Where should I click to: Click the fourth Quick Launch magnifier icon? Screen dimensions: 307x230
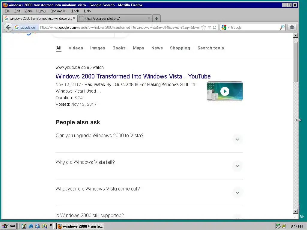(44, 226)
